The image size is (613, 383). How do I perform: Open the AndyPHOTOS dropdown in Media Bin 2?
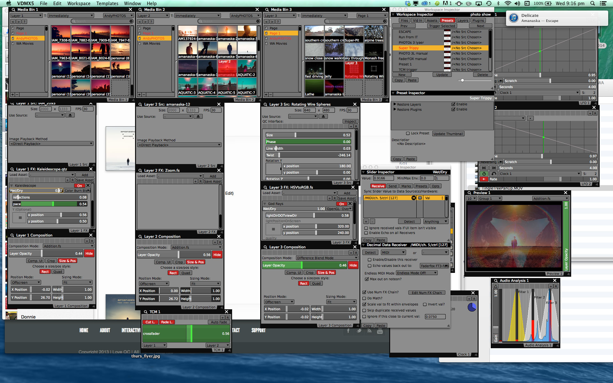click(245, 16)
